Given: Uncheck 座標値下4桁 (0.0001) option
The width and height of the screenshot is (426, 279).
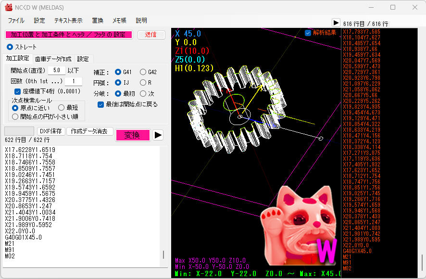Looking at the screenshot, I should coord(18,91).
